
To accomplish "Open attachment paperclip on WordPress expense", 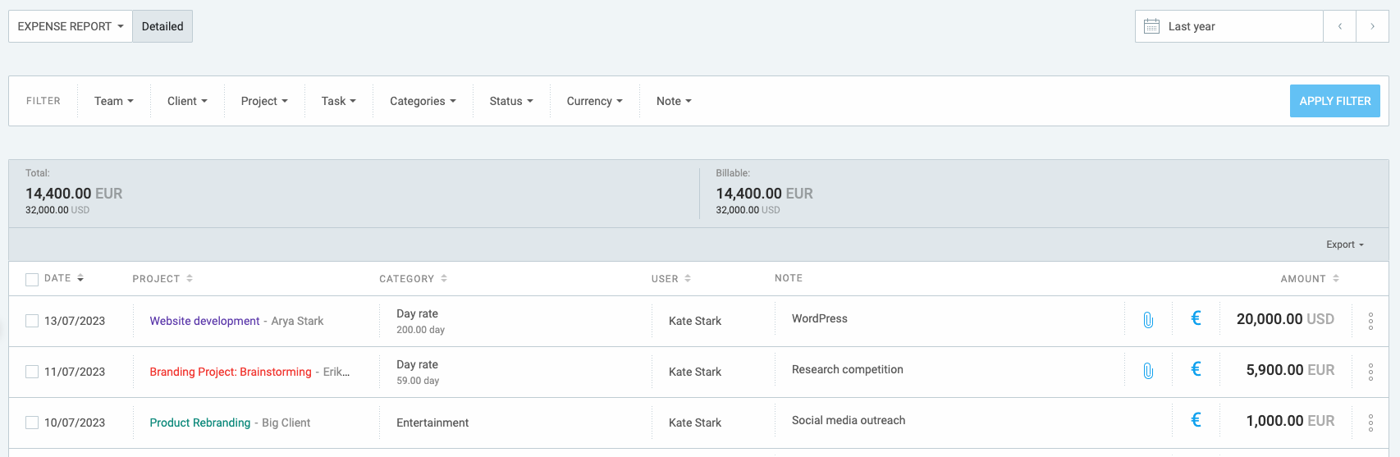I will (1148, 320).
